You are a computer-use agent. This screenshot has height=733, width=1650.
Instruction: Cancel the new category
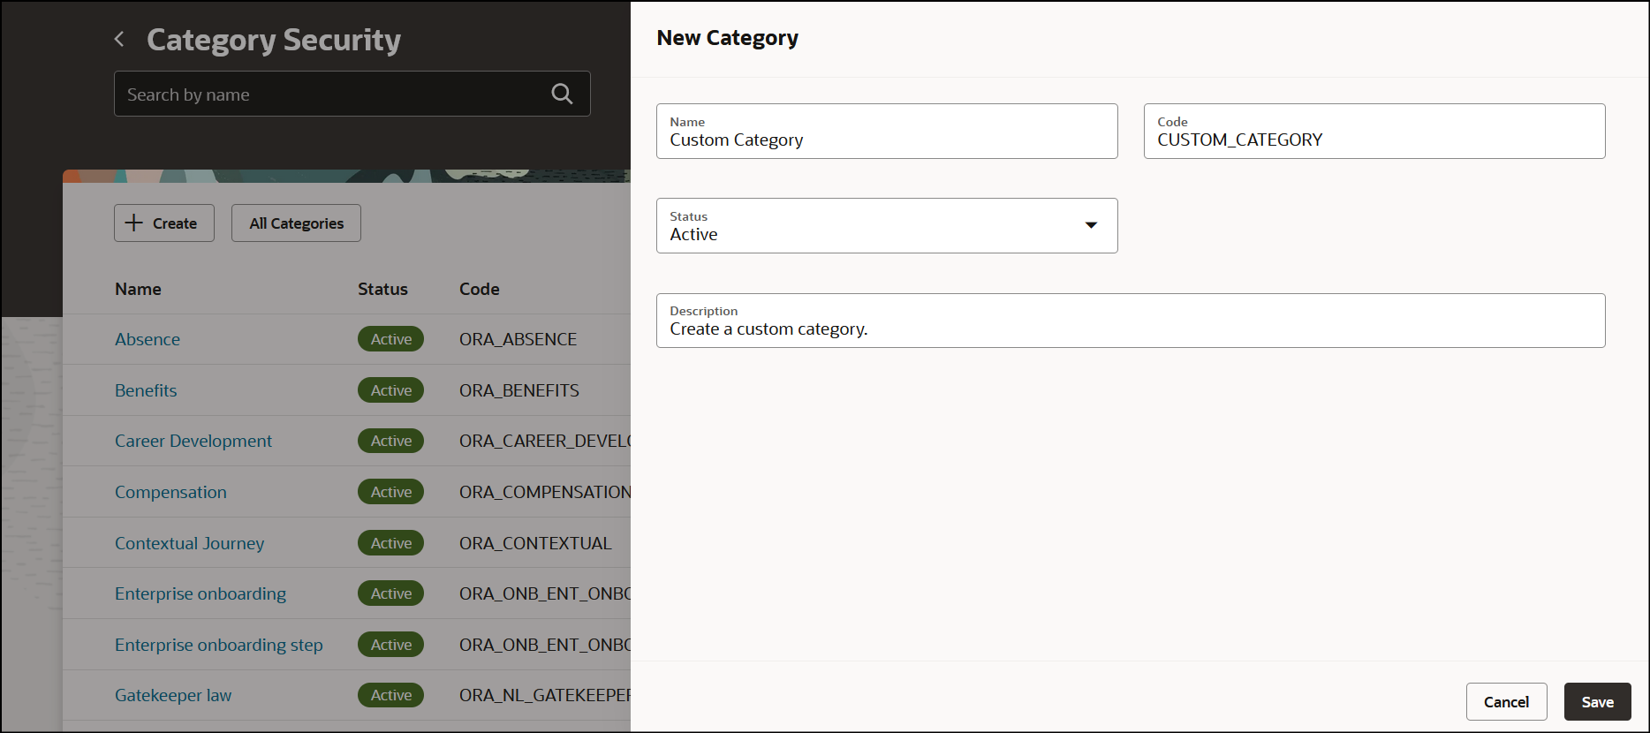(x=1506, y=702)
